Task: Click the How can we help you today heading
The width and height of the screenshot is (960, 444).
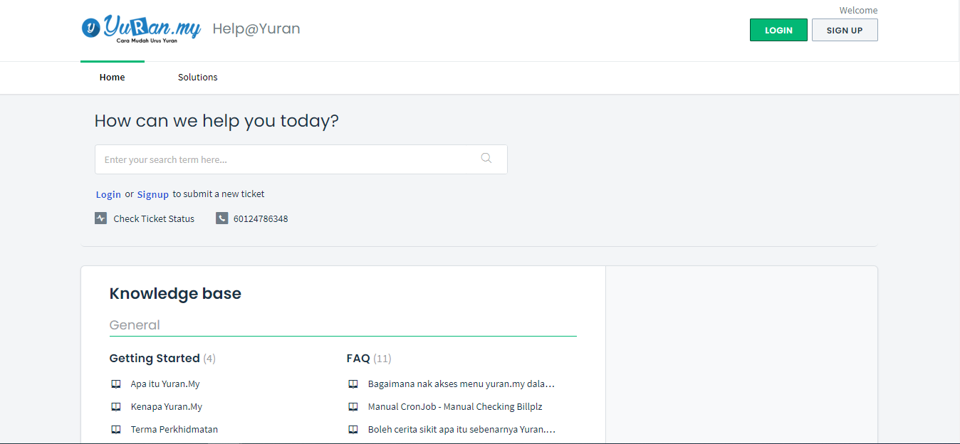Action: (x=216, y=121)
